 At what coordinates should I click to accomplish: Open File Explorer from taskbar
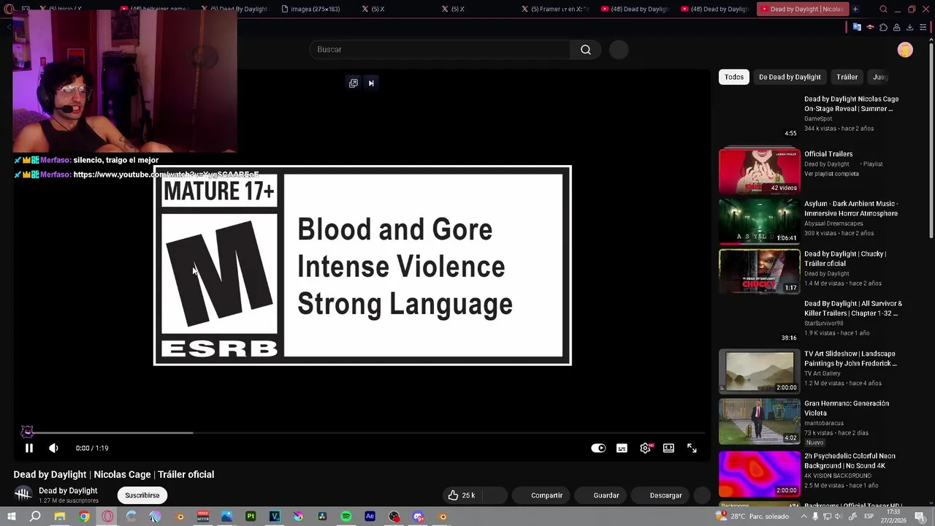pyautogui.click(x=60, y=517)
